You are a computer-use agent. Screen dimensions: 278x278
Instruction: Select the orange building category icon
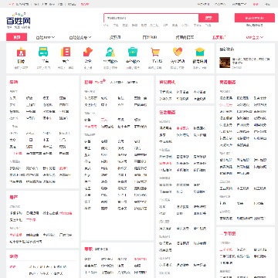(66, 52)
